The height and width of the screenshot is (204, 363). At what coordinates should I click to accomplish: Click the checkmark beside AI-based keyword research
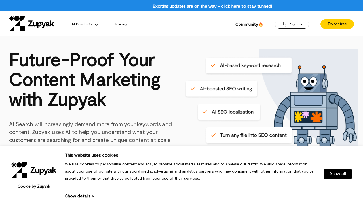pos(213,65)
